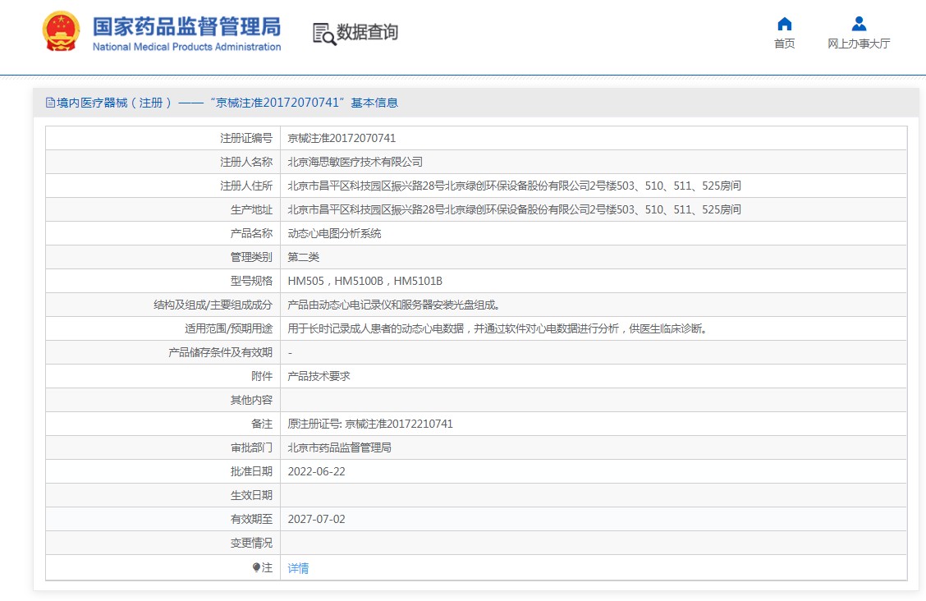
Task: Click the 数据查询 magnifier document icon
Action: pyautogui.click(x=323, y=33)
